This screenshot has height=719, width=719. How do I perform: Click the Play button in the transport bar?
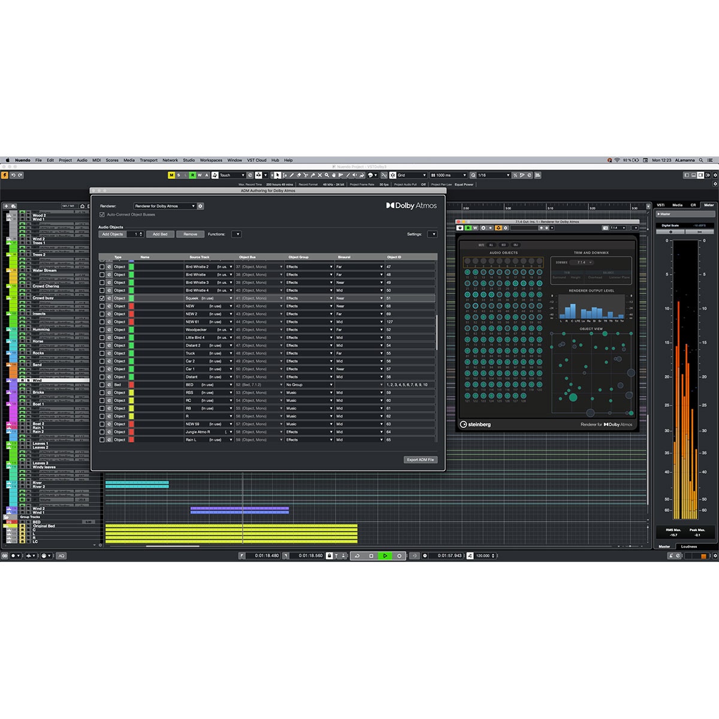point(385,555)
